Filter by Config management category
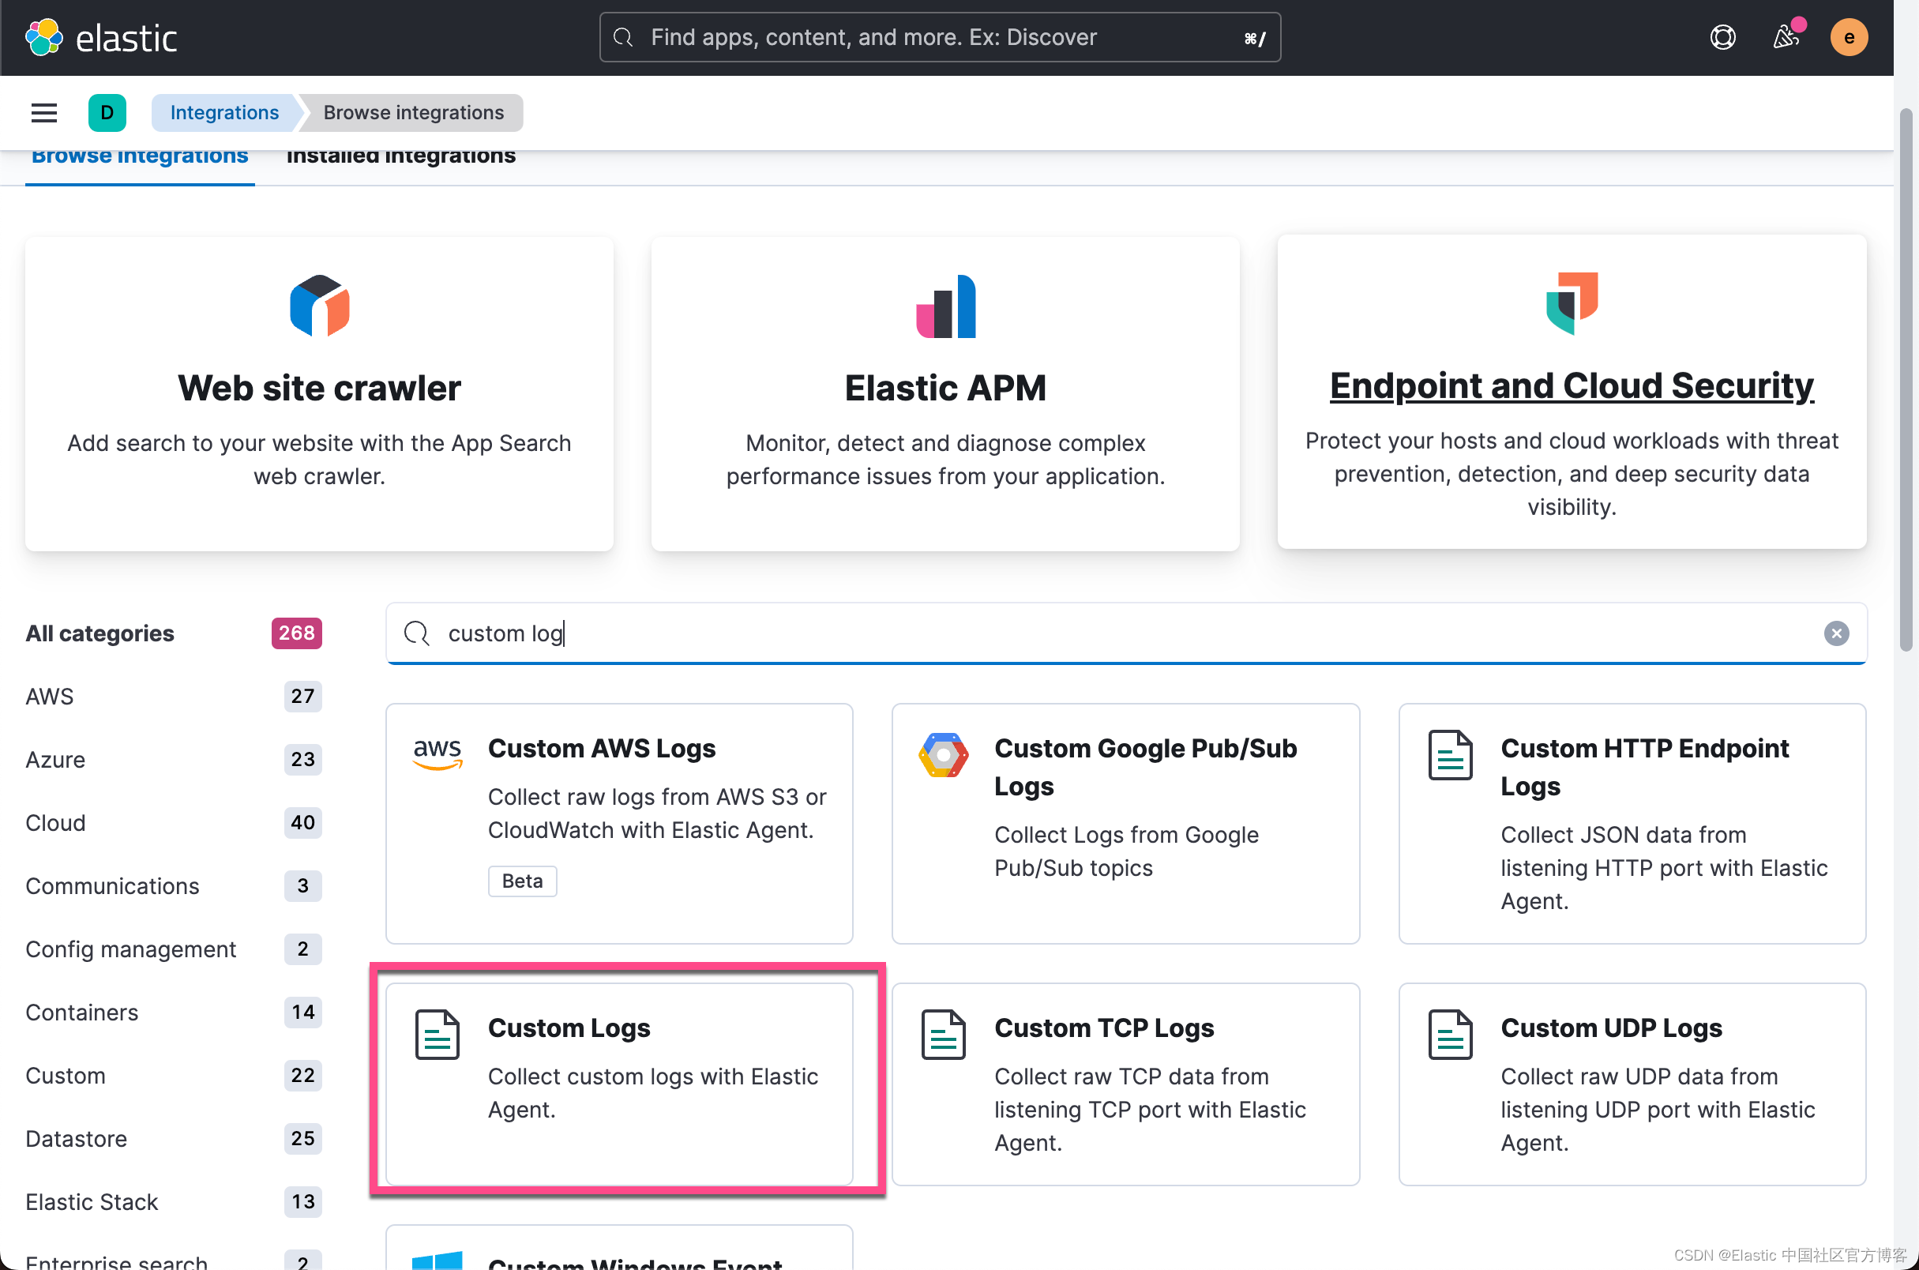Image resolution: width=1919 pixels, height=1270 pixels. (x=173, y=949)
